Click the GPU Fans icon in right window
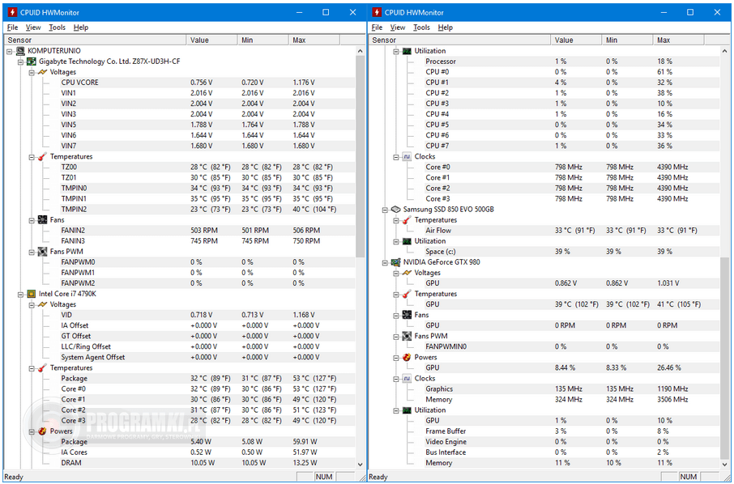 (x=408, y=315)
